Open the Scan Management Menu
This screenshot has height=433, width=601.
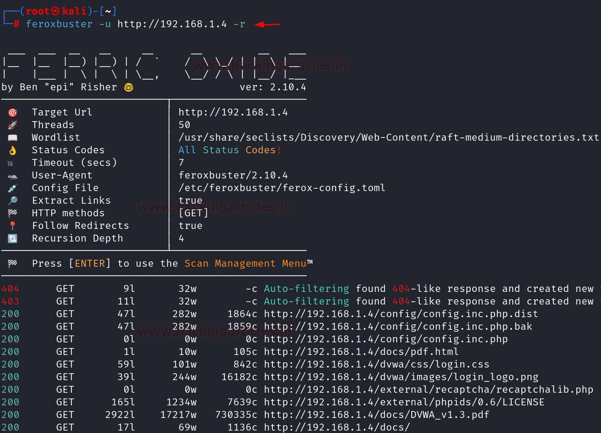point(245,263)
